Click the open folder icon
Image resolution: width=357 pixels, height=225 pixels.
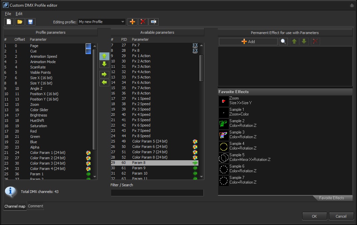click(20, 22)
